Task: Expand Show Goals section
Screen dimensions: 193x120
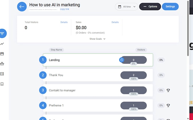Action: point(97,39)
